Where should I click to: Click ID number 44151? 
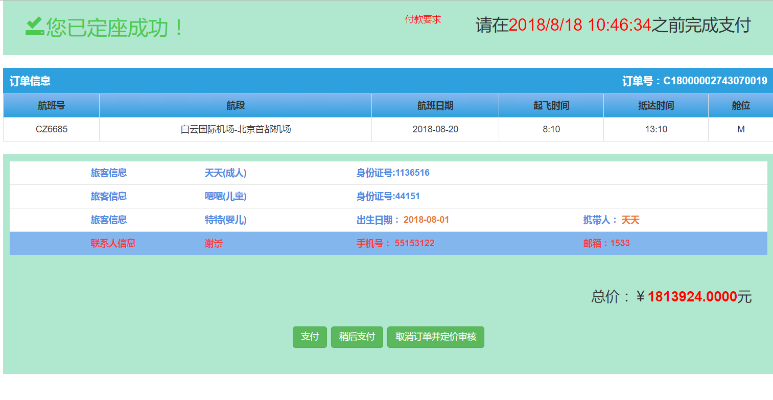click(x=408, y=196)
